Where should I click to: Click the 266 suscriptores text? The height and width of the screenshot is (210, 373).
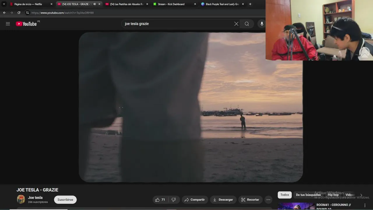pyautogui.click(x=38, y=202)
